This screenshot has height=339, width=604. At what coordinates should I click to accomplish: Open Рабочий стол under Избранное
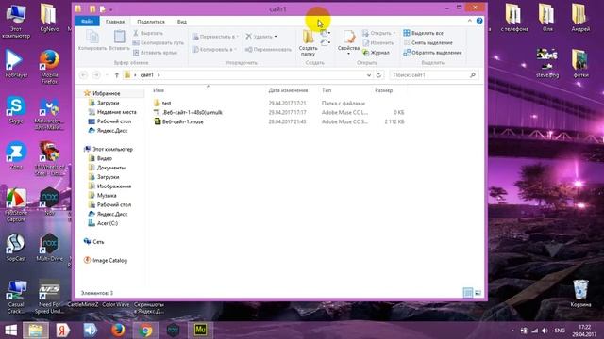pos(114,121)
